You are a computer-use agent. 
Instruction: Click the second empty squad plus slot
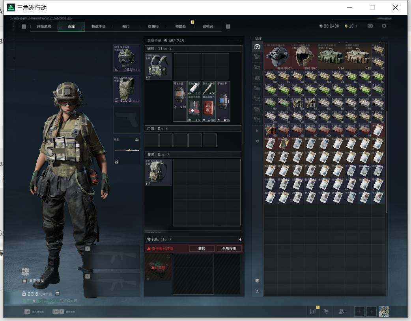click(371, 311)
